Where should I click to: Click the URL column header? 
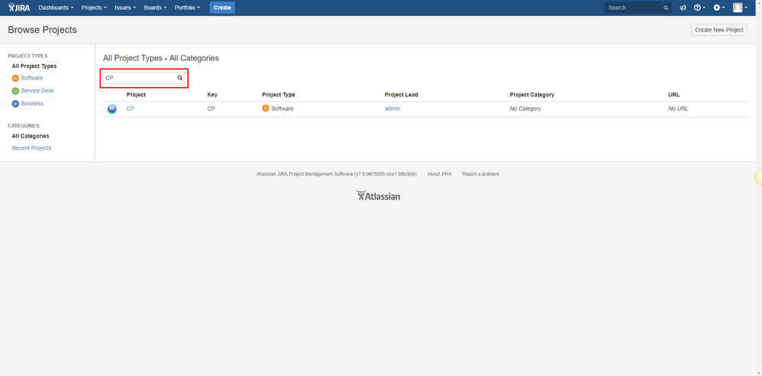click(x=674, y=94)
